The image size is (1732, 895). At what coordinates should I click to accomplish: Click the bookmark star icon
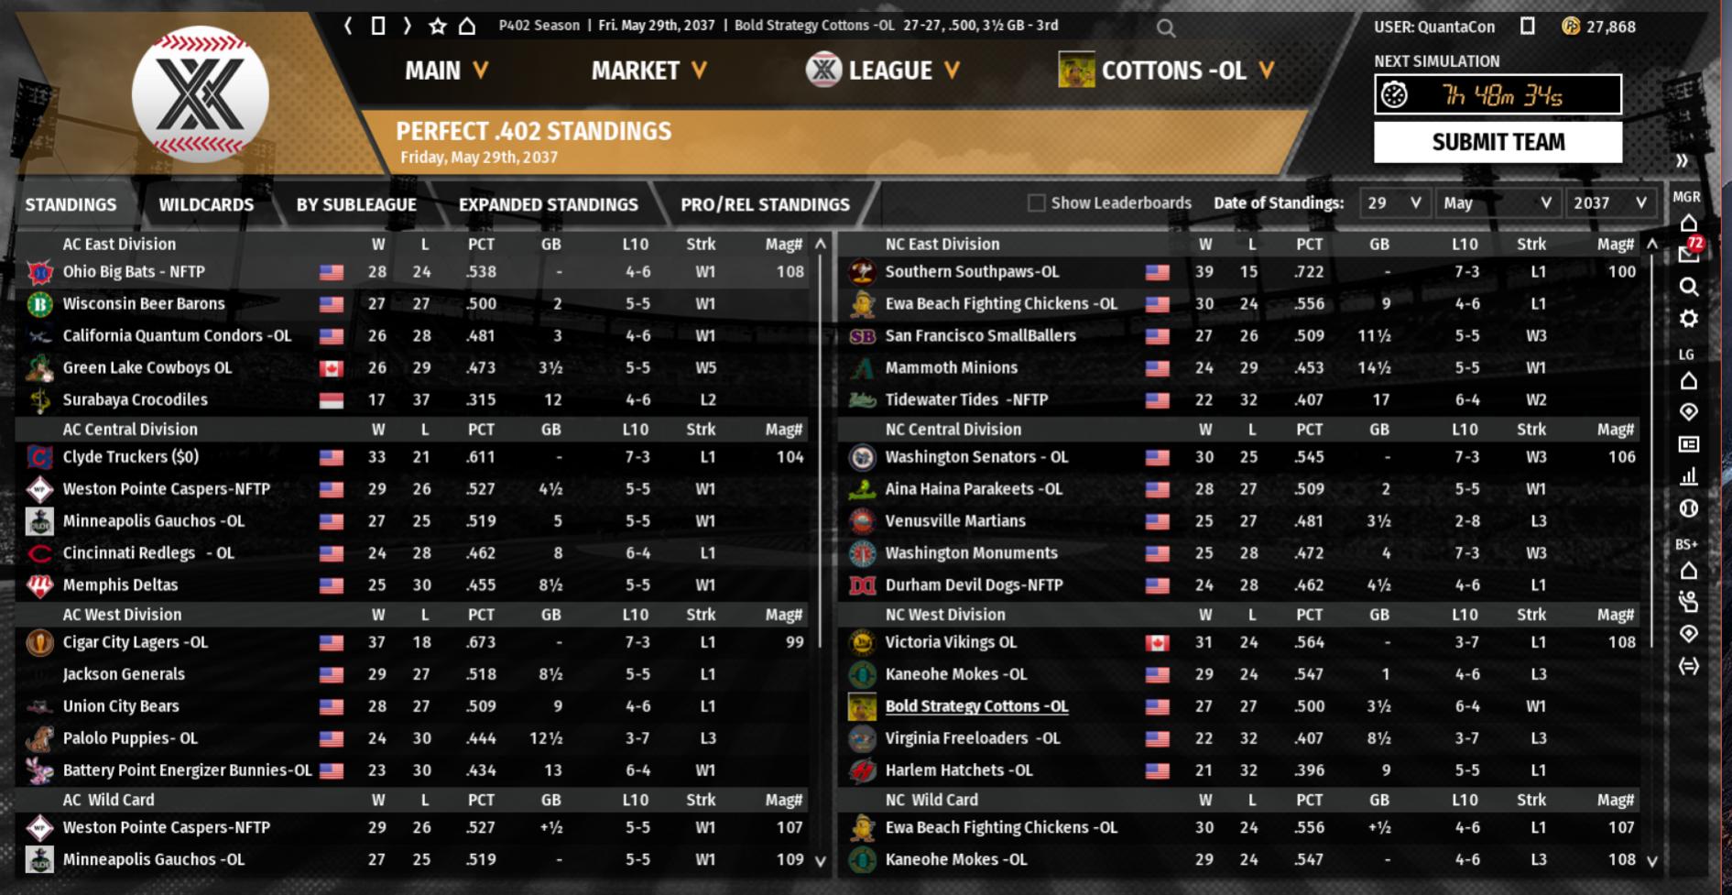(438, 26)
